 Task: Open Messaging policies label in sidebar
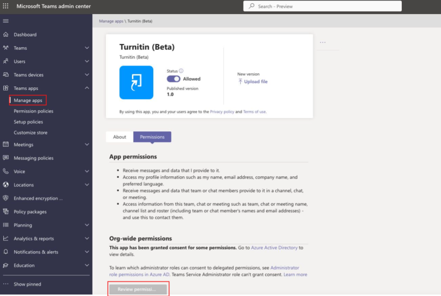pyautogui.click(x=33, y=158)
